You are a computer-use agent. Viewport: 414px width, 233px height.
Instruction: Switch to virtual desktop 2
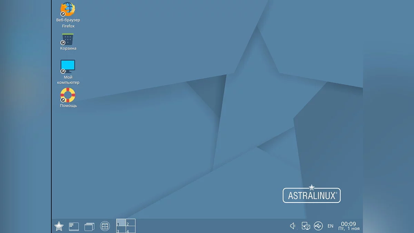coord(130,222)
